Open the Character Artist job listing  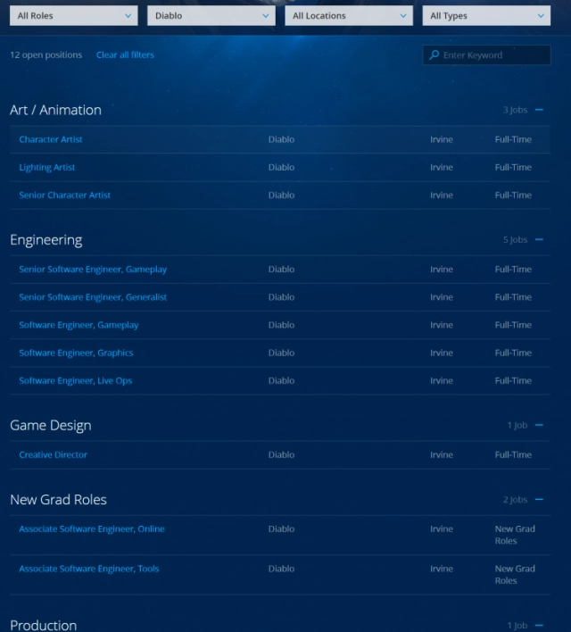click(x=51, y=140)
